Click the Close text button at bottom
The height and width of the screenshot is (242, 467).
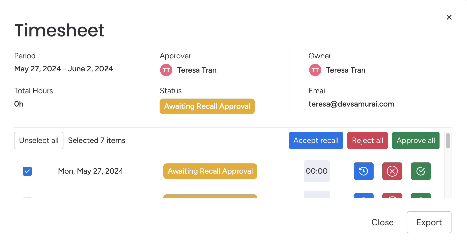pyautogui.click(x=382, y=222)
